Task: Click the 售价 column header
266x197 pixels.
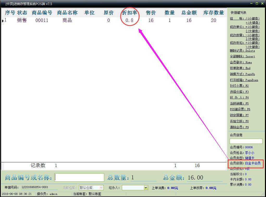Action: click(151, 13)
